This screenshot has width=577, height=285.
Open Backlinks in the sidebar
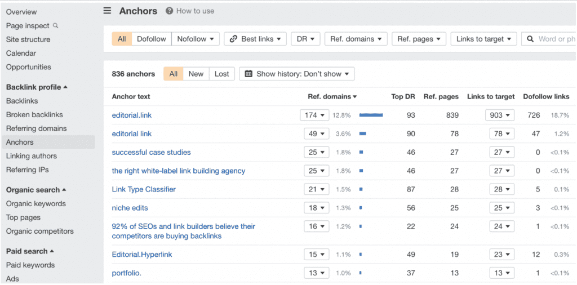click(22, 101)
